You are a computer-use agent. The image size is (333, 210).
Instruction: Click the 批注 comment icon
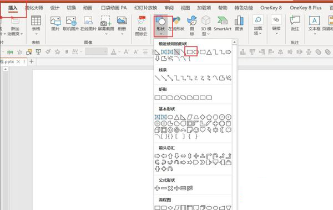click(x=295, y=20)
